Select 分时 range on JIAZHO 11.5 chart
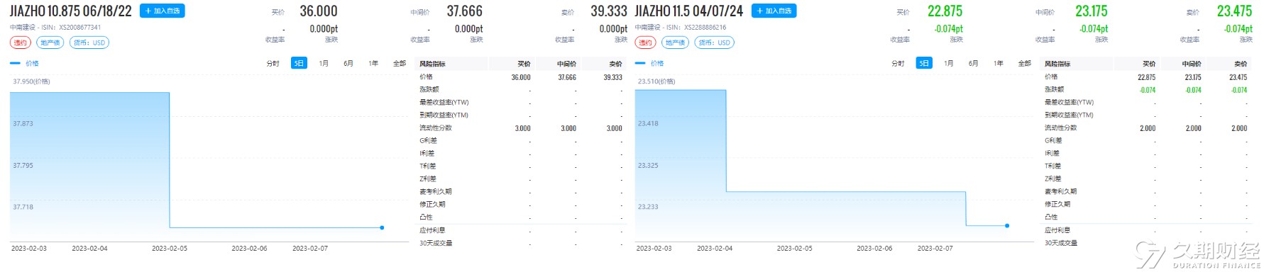Viewport: 1264px width, 272px height. tap(898, 63)
